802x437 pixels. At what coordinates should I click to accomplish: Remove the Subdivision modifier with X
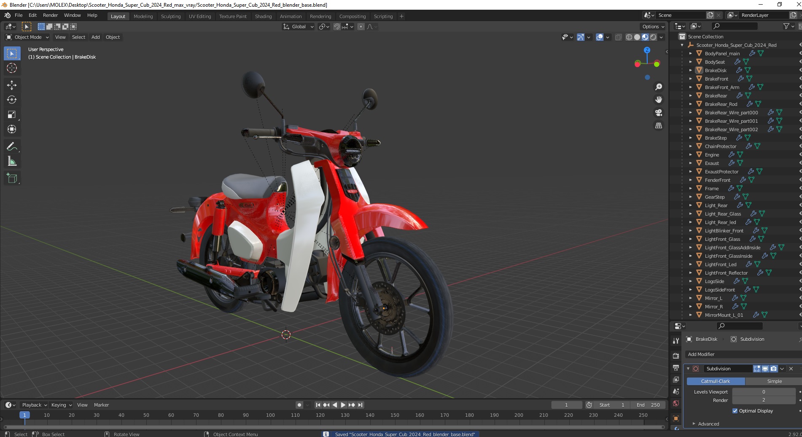(x=791, y=369)
